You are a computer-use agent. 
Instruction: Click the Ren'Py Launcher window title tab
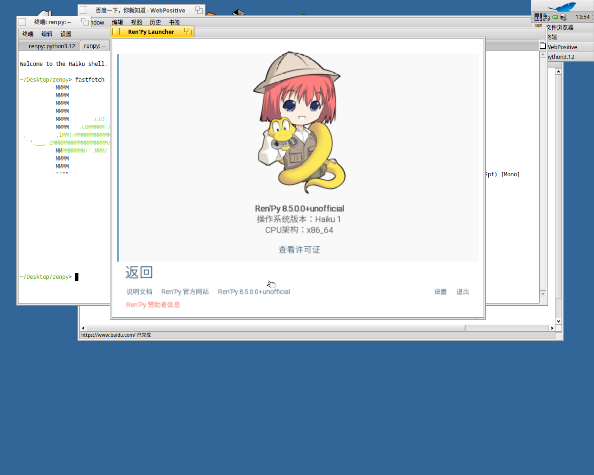point(151,32)
